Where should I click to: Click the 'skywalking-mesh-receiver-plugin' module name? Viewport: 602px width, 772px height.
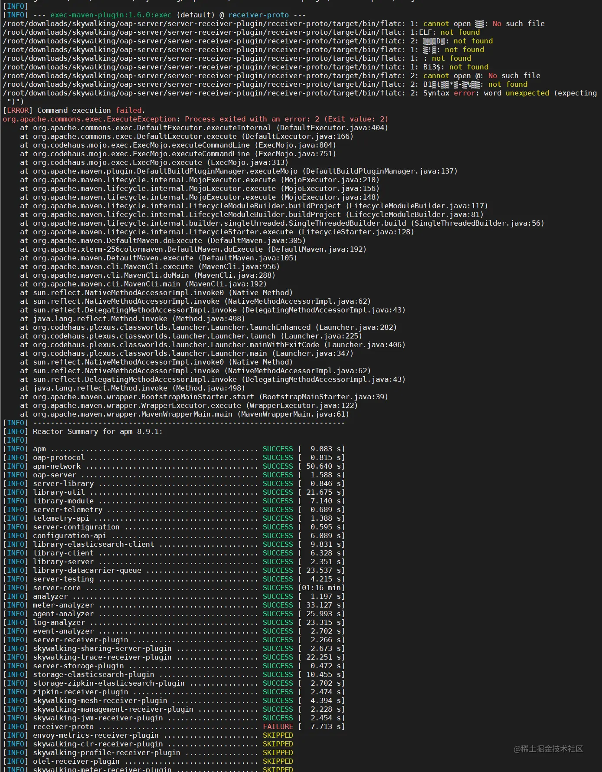coord(100,700)
